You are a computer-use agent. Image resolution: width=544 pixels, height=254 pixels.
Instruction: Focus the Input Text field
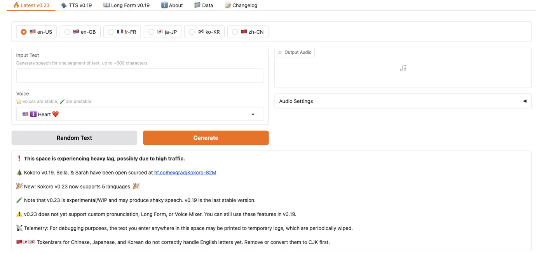[140, 76]
